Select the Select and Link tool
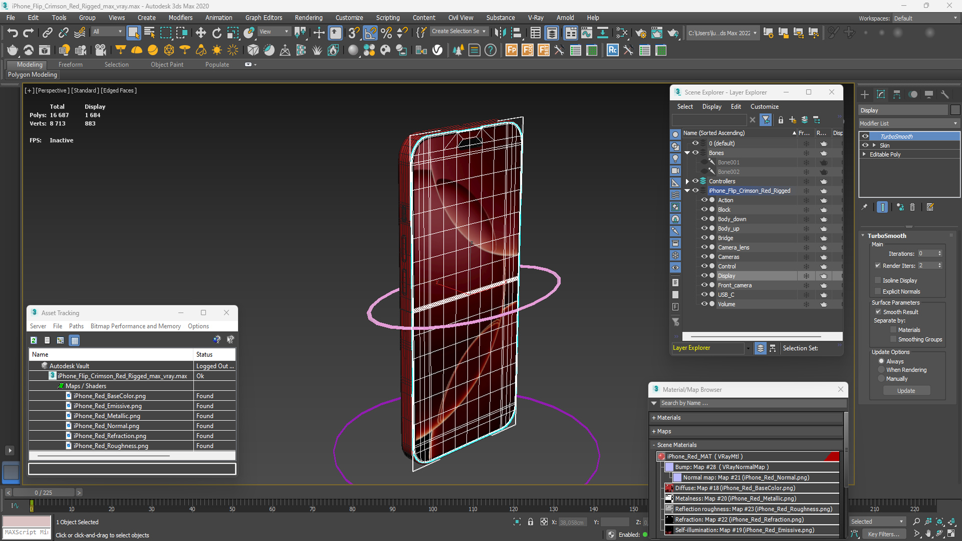The height and width of the screenshot is (541, 962). point(47,33)
